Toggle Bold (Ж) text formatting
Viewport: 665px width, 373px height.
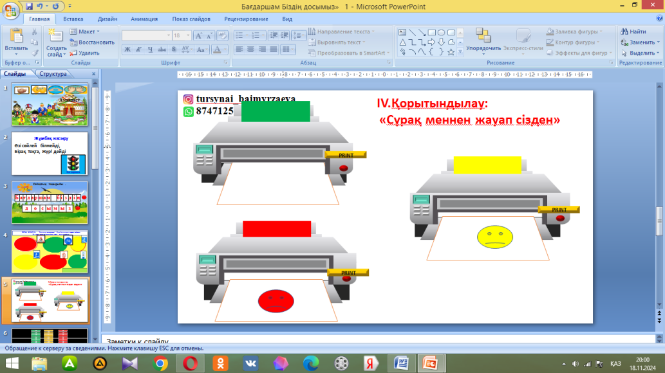[127, 50]
